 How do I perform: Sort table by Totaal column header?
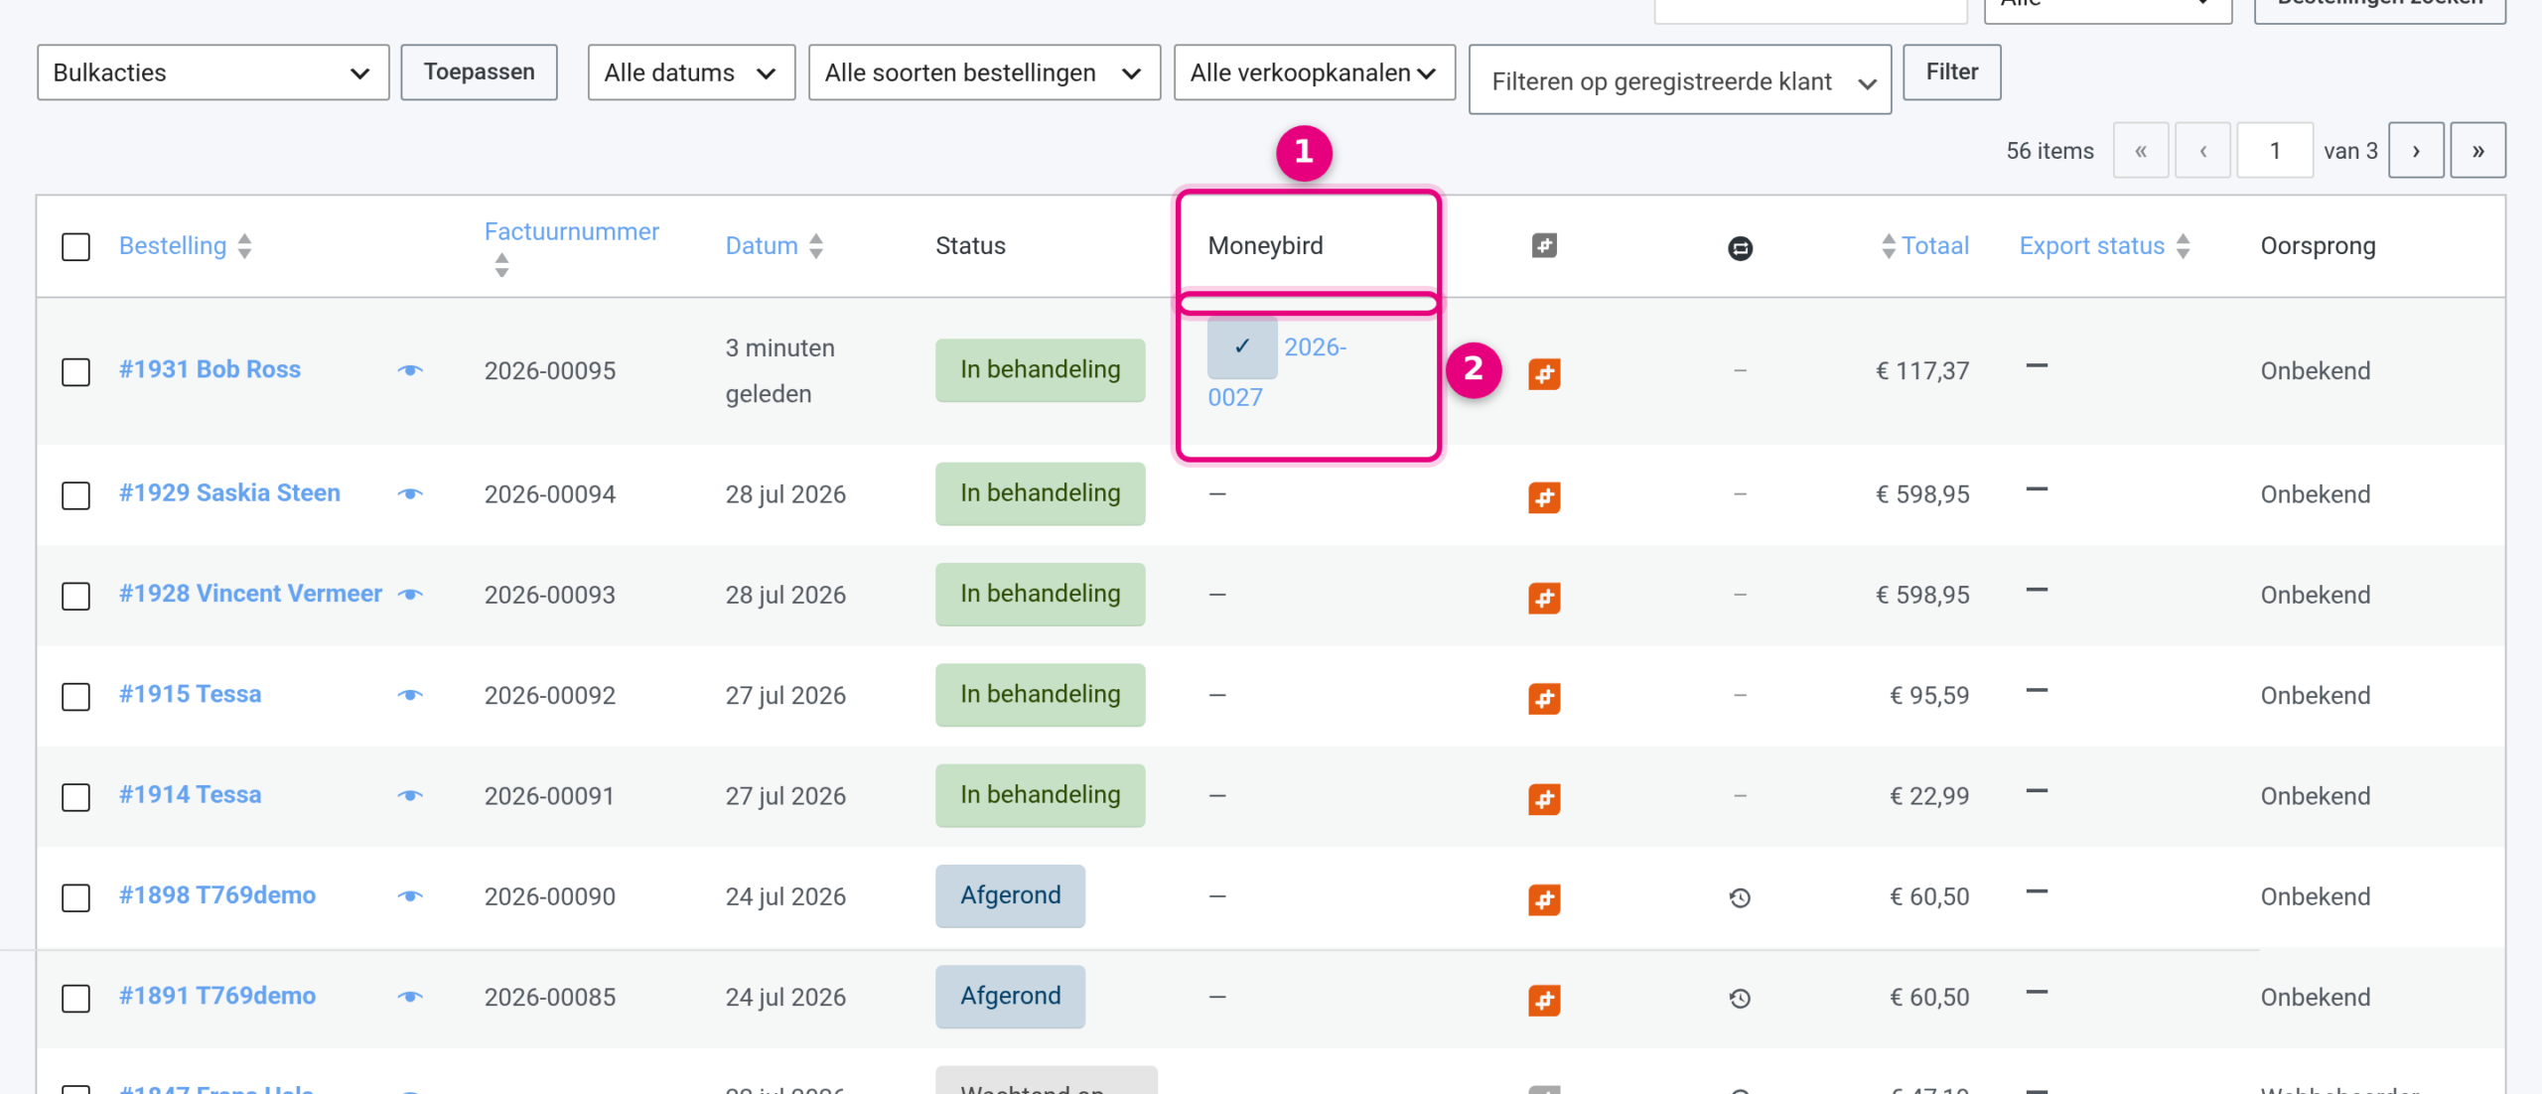coord(1935,246)
